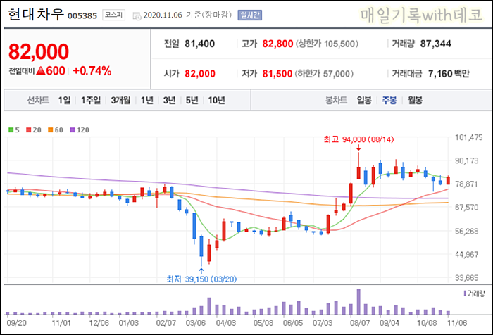Viewport: 493px width, 335px height.
Task: Select the 3년 line chart tab
Action: (x=170, y=100)
